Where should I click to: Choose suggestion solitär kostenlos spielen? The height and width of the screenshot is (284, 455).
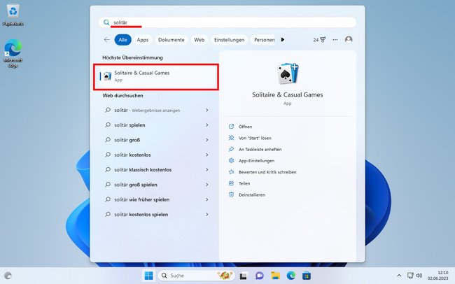point(156,215)
